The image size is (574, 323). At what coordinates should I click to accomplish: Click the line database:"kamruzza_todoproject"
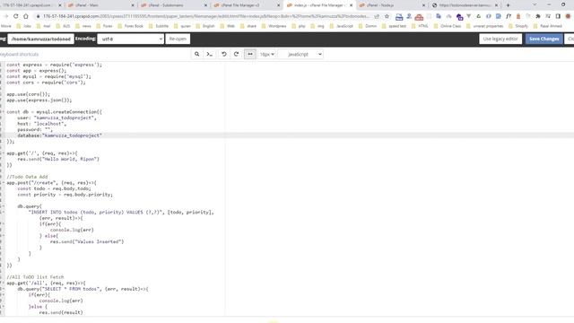[60, 135]
